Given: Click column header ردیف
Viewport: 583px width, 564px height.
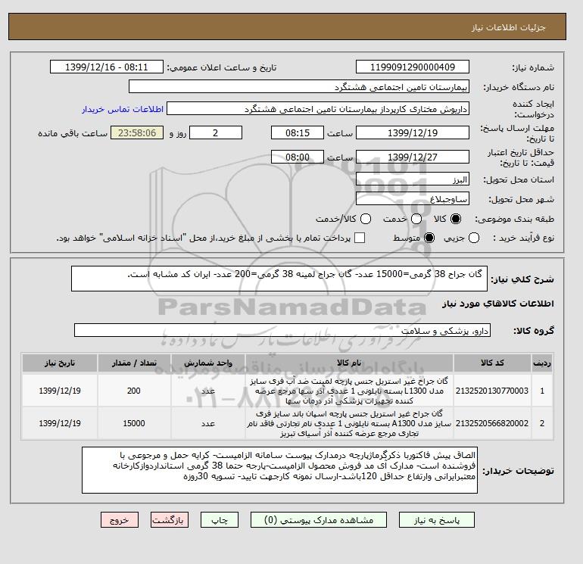Looking at the screenshot, I should pyautogui.click(x=542, y=363).
